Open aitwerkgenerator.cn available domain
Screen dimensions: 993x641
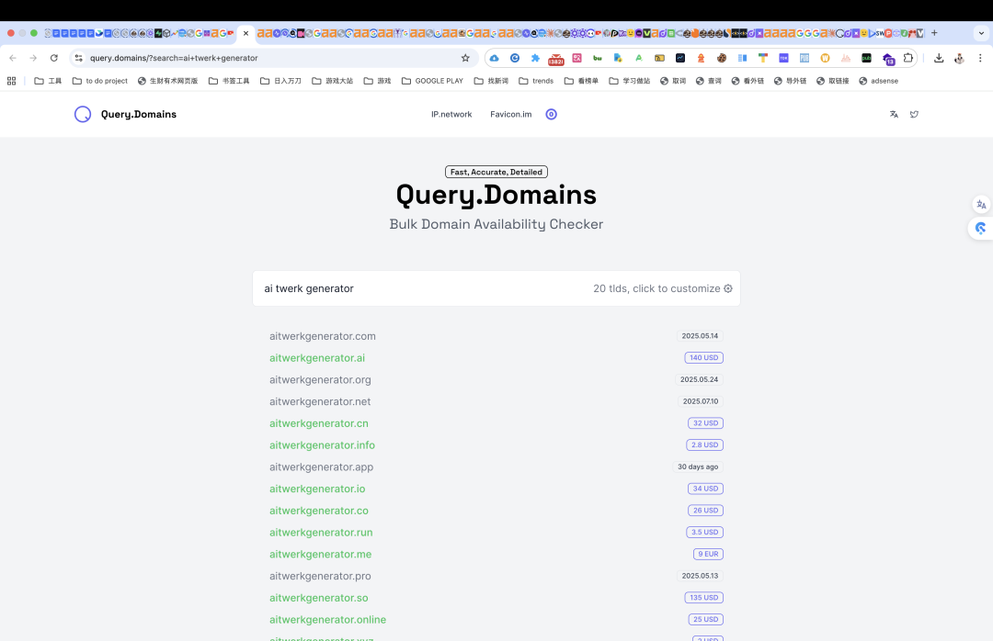pyautogui.click(x=318, y=423)
